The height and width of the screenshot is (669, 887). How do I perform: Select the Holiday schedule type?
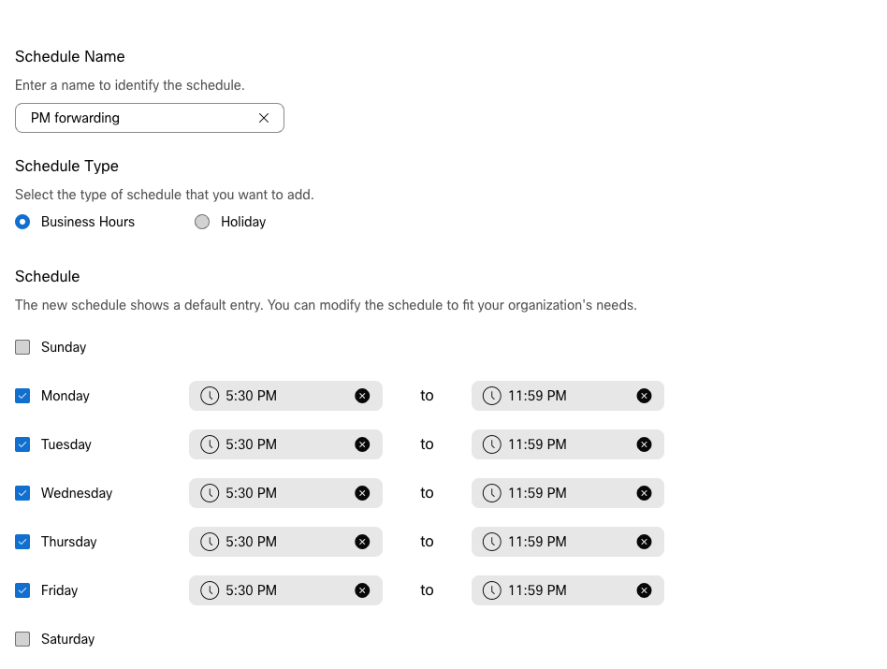click(x=202, y=222)
